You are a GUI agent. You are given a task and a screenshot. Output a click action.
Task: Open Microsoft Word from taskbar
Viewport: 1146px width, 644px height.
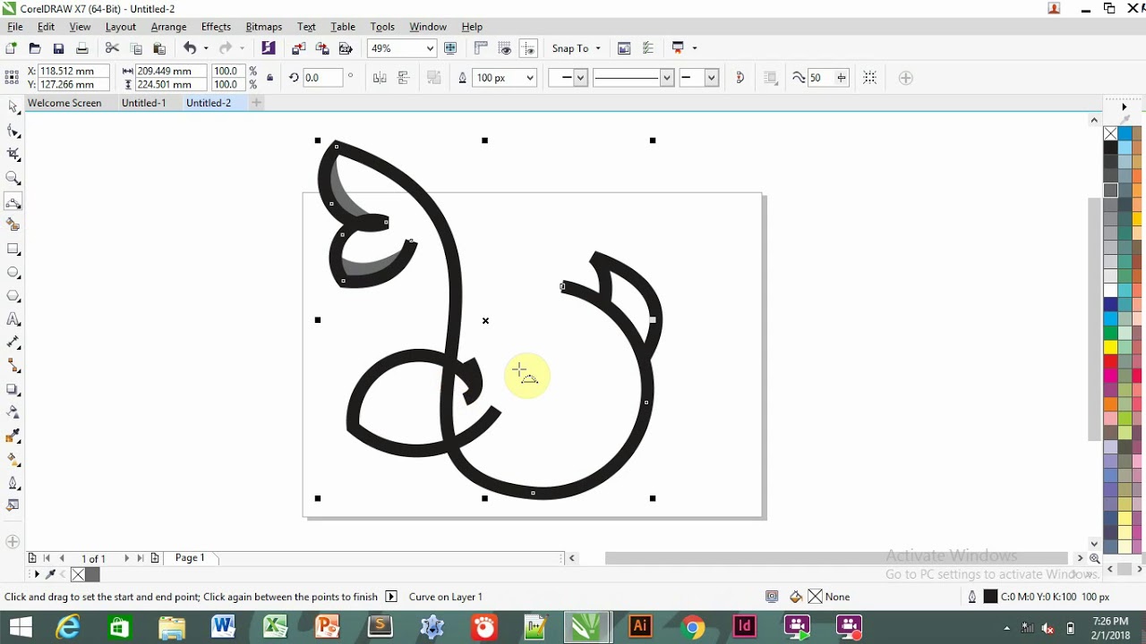click(223, 627)
